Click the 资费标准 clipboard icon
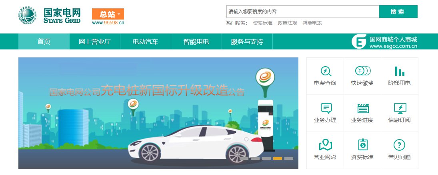This screenshot has width=438, height=175. (363, 145)
